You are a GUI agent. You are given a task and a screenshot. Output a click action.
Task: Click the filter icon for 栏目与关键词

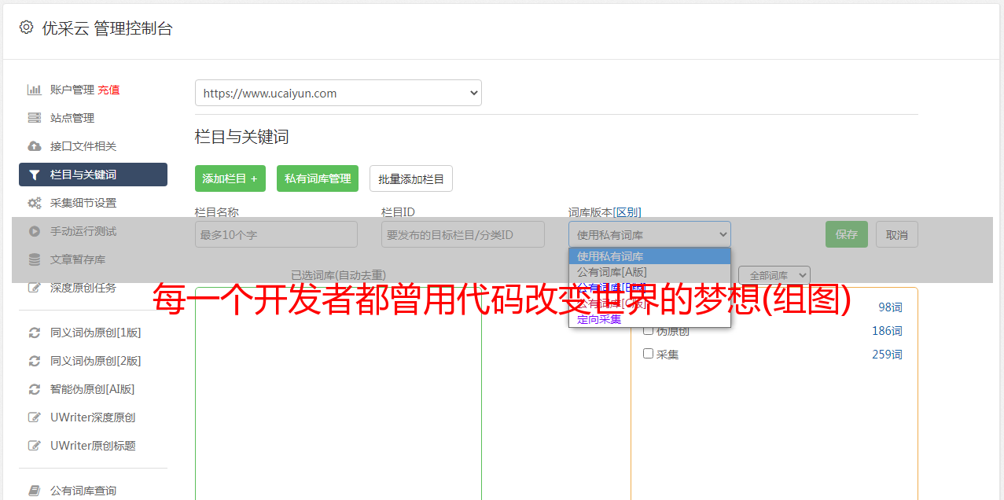[34, 175]
